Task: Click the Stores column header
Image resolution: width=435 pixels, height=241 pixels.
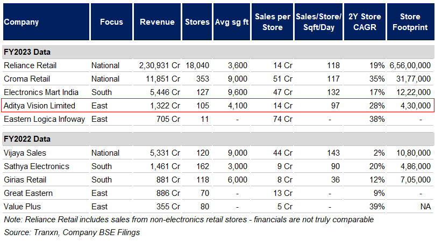Action: (197, 22)
